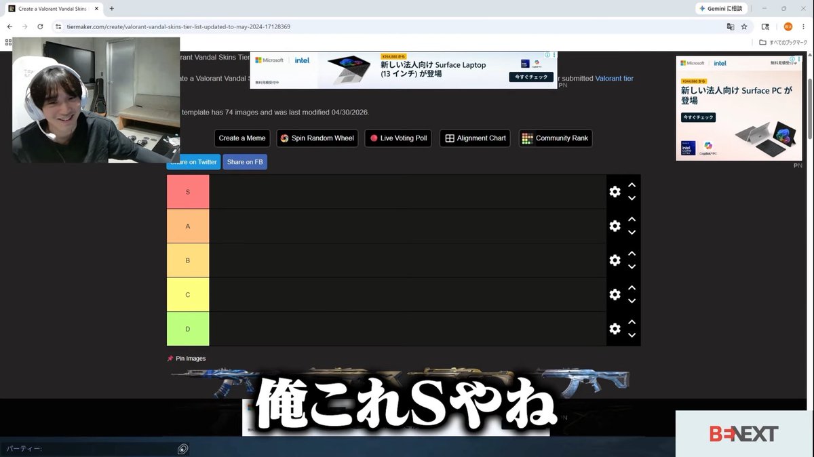Click the D tier green label
The height and width of the screenshot is (457, 814).
(188, 329)
